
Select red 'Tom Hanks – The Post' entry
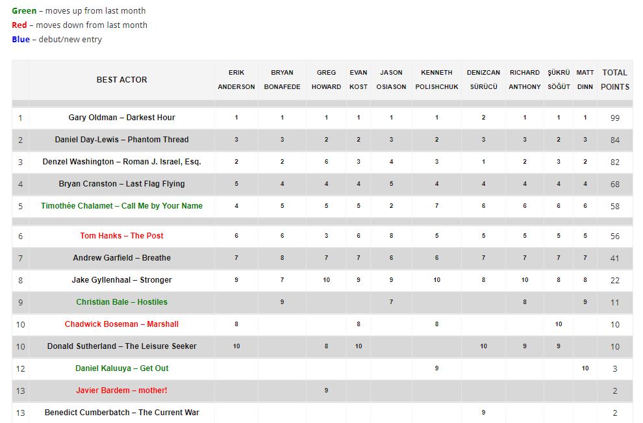coord(122,236)
